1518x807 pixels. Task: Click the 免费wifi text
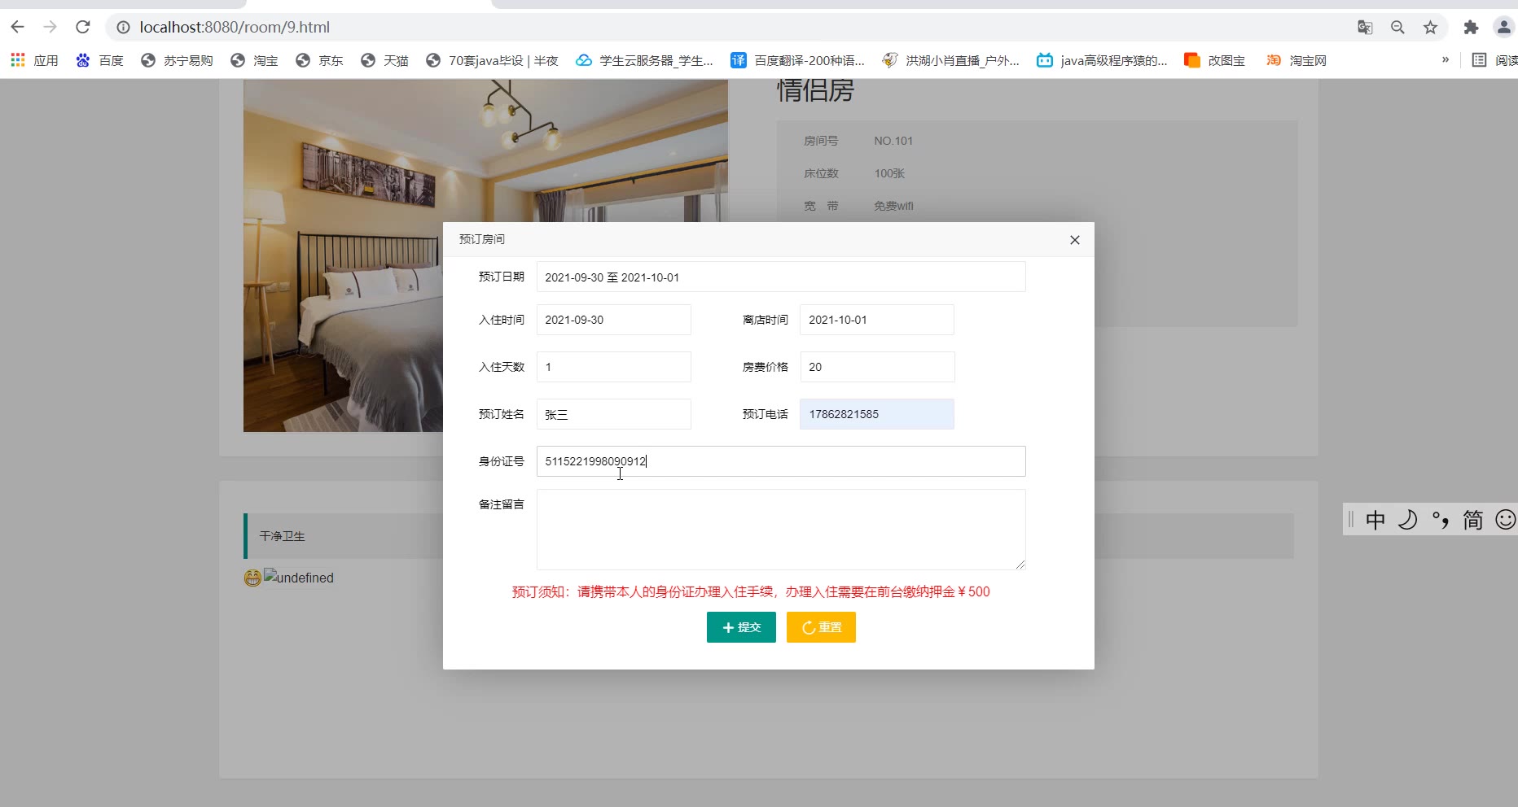click(x=893, y=206)
